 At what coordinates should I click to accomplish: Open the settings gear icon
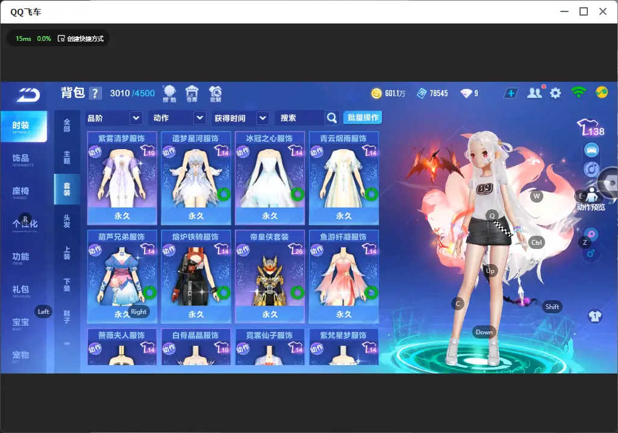(555, 93)
